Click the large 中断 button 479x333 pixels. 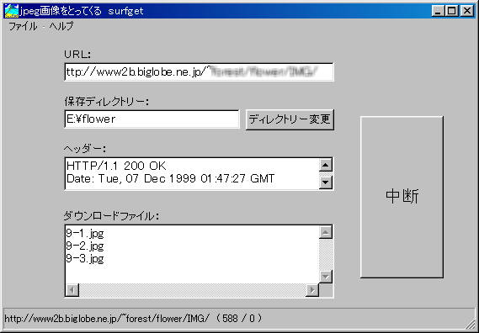(x=402, y=197)
